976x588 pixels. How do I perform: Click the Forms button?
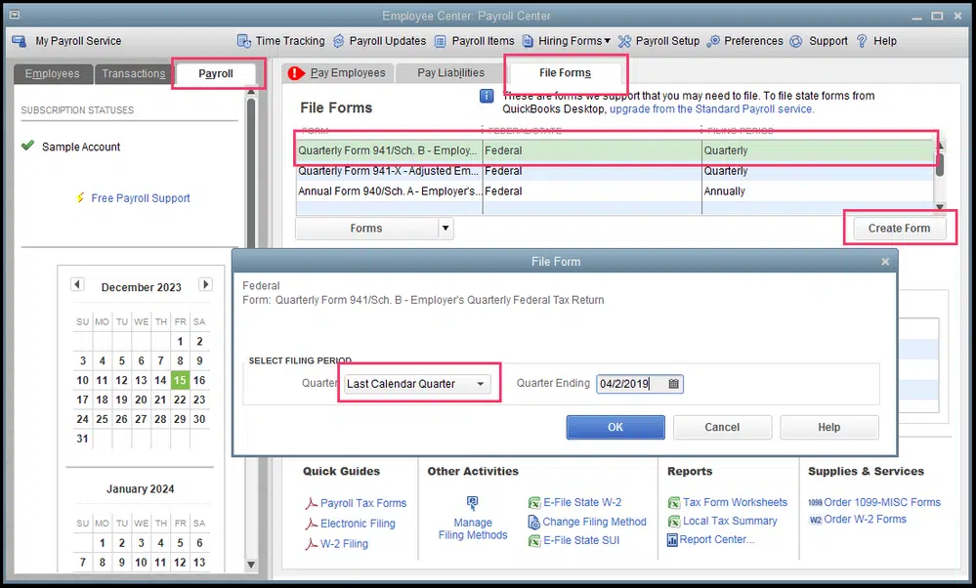point(366,229)
